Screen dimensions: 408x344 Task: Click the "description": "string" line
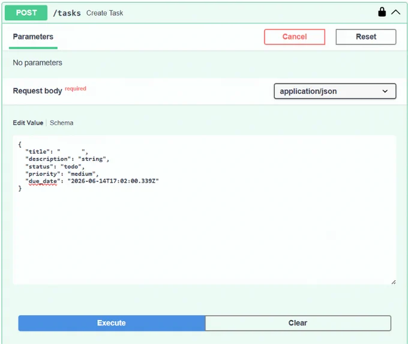(67, 159)
